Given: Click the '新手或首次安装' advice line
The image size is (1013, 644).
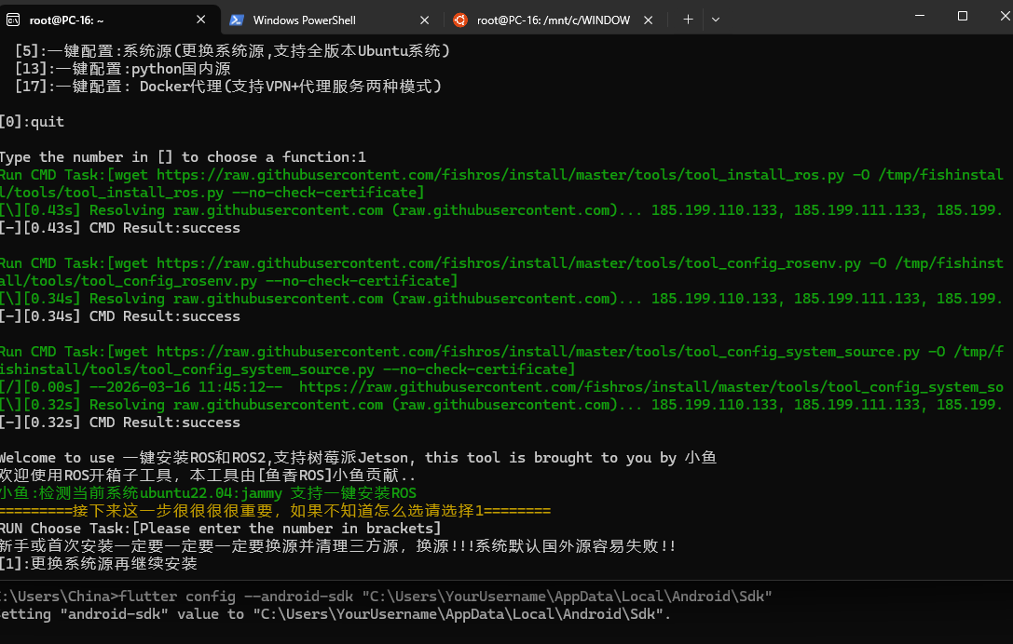Looking at the screenshot, I should pyautogui.click(x=338, y=546).
